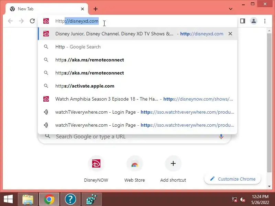Viewport: 275px width, 206px height.
Task: Click the http://disneyxd.com link in first suggestion
Action: [202, 34]
